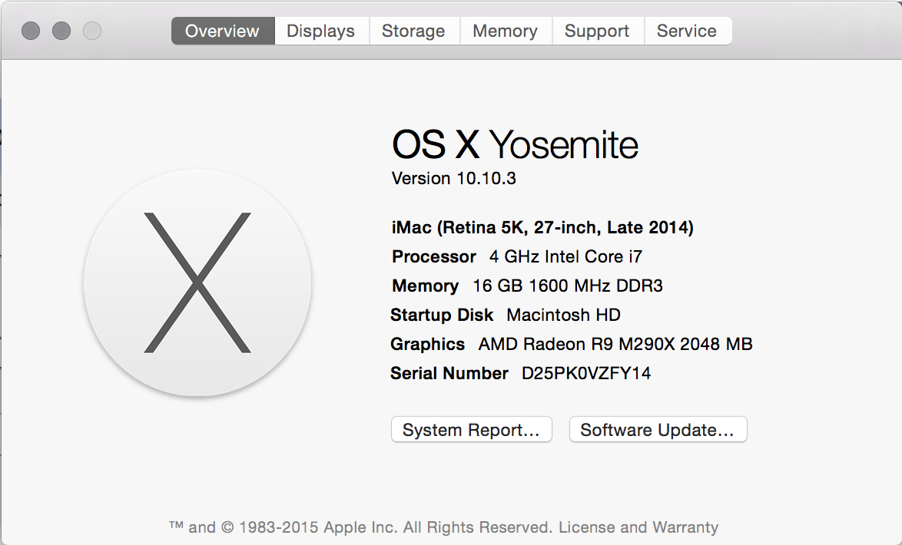Click the AMD Radeon R9 M290X graphics text

(615, 344)
